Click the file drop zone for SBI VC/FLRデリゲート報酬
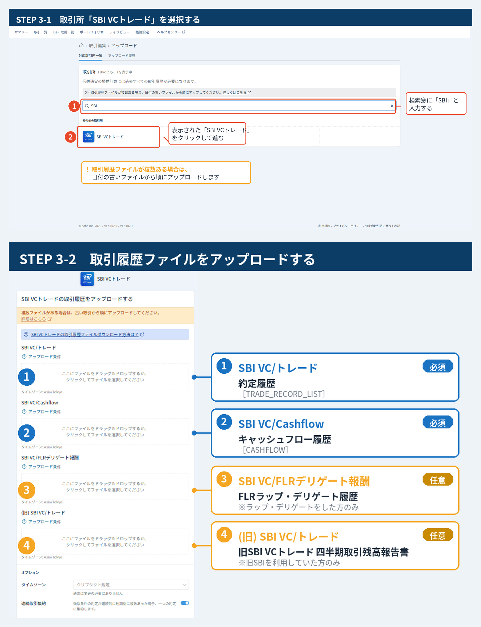Screen dimensions: 481x627 pos(105,487)
